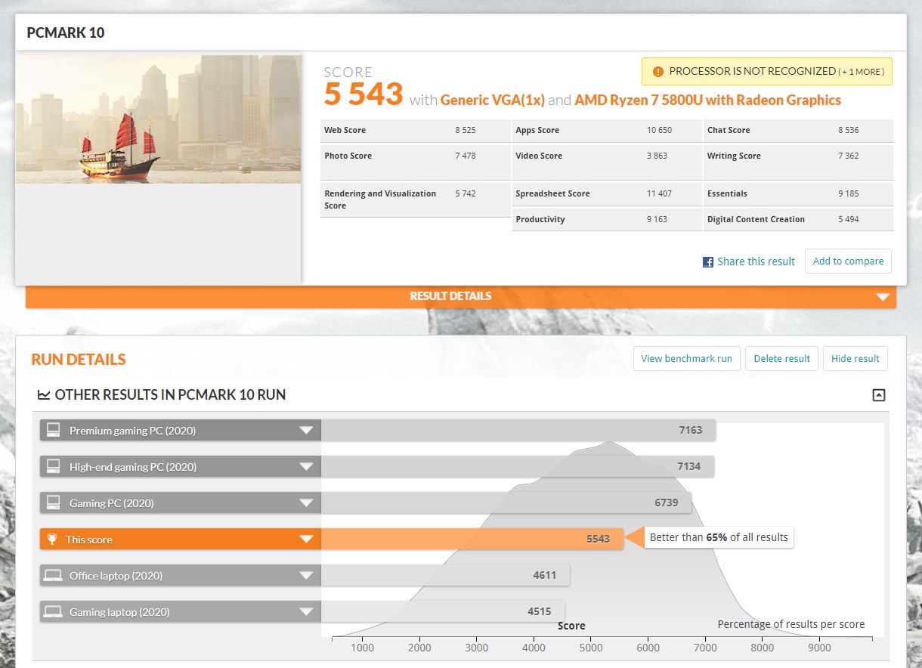
Task: Click the Chat Score row
Action: point(798,130)
